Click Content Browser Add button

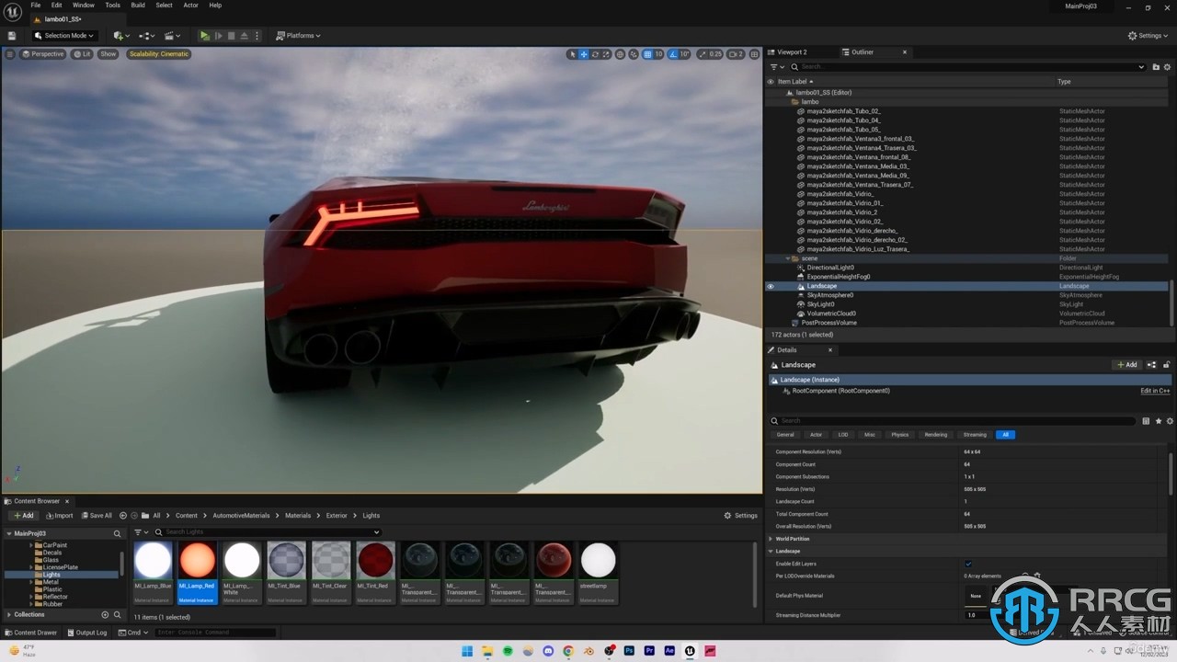click(x=23, y=516)
